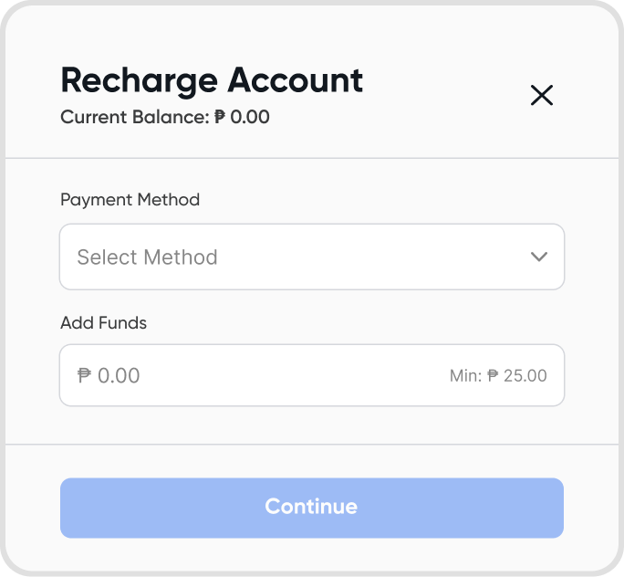The width and height of the screenshot is (624, 577).
Task: Click the Continue button
Action: [x=312, y=508]
